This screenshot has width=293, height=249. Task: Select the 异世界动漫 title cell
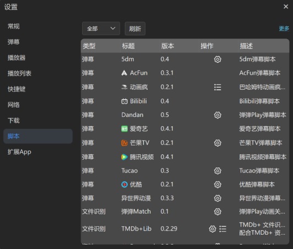click(x=136, y=198)
